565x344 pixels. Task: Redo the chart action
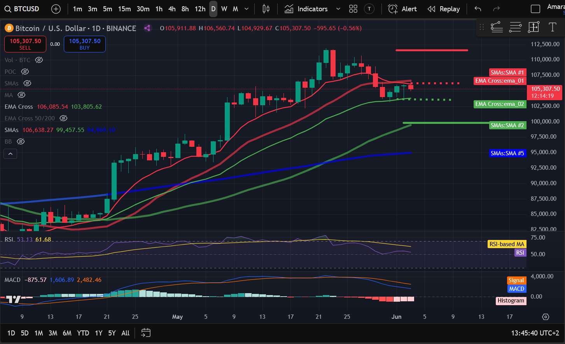point(496,9)
